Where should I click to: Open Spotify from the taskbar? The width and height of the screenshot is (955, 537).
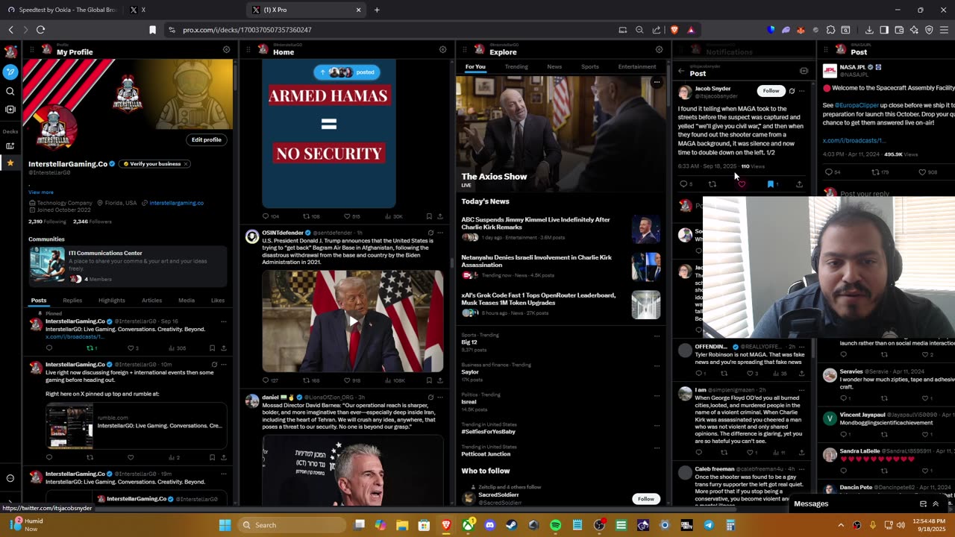[555, 525]
